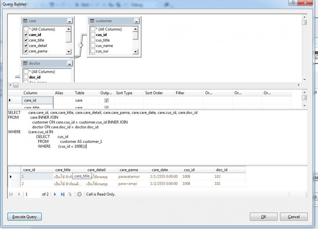
Task: Click the Alias header in grid pane
Action: [x=63, y=93]
